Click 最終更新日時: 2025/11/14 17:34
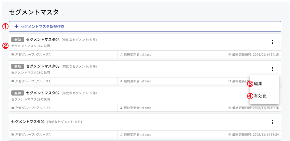This screenshot has width=290, height=141. (255, 135)
